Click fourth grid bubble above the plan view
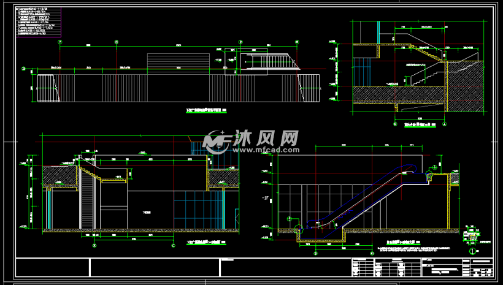 click(x=297, y=42)
